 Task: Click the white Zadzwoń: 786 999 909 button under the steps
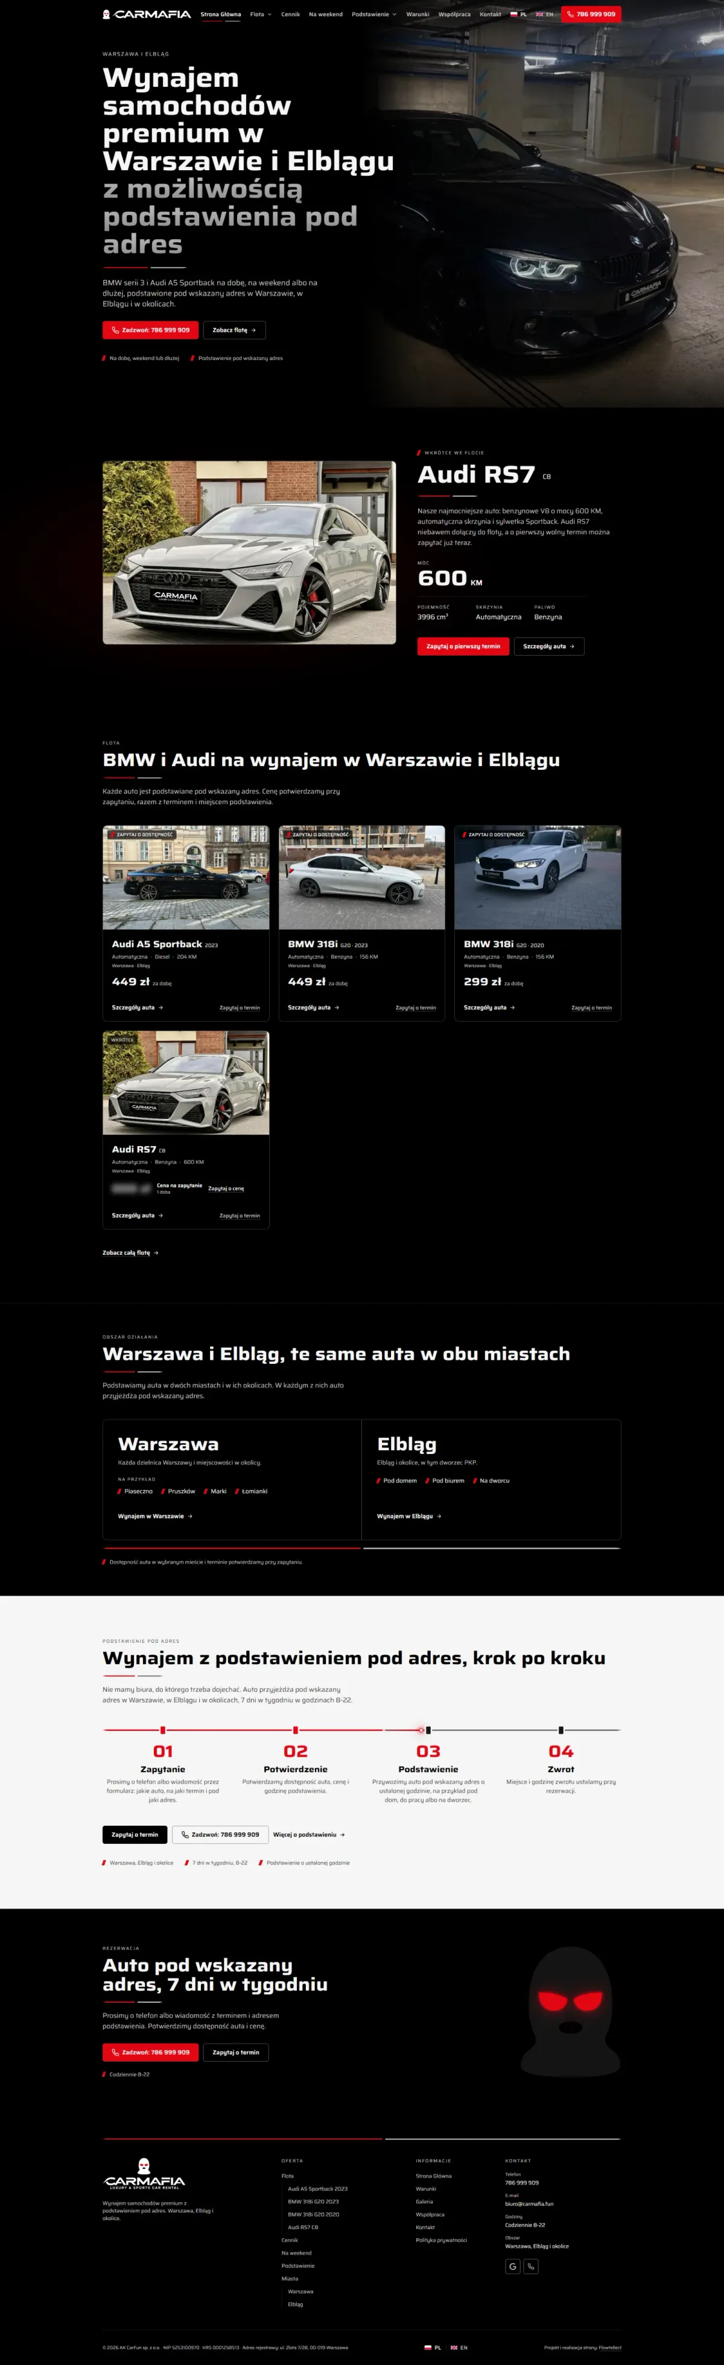point(220,1834)
